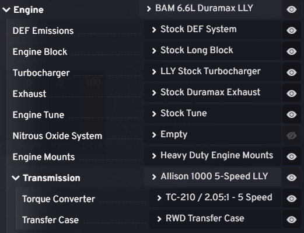The height and width of the screenshot is (233, 304).
Task: Toggle eye icon for Stock Long Block
Action: click(x=292, y=51)
